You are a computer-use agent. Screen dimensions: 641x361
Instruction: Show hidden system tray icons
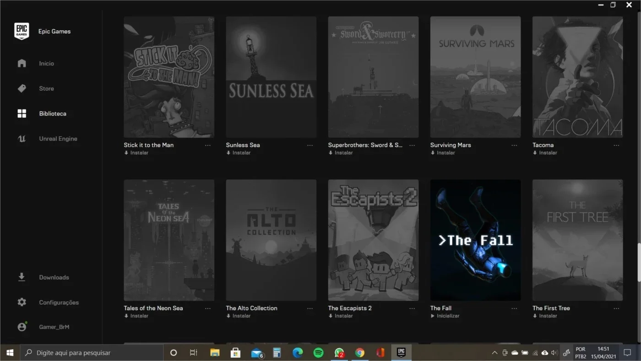tap(494, 353)
